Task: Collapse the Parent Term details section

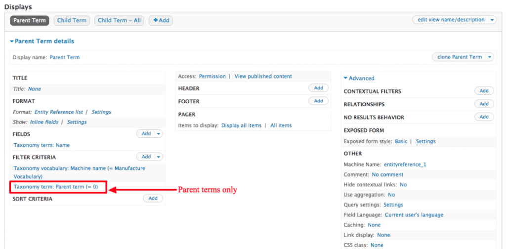Action: 42,41
